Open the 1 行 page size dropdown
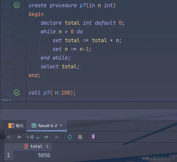 33,137
